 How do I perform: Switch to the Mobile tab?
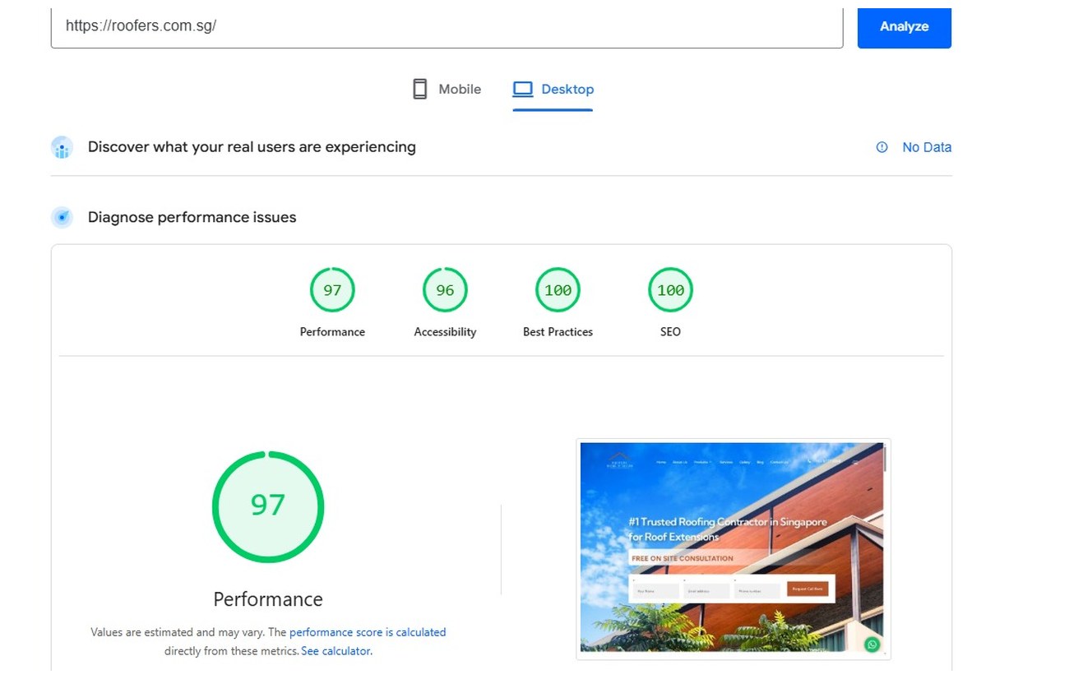point(447,89)
